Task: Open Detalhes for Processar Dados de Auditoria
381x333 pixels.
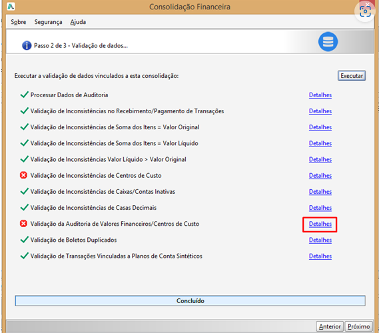Action: pos(320,95)
